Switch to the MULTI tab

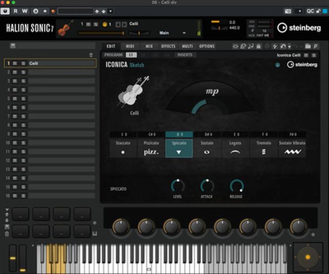point(187,46)
